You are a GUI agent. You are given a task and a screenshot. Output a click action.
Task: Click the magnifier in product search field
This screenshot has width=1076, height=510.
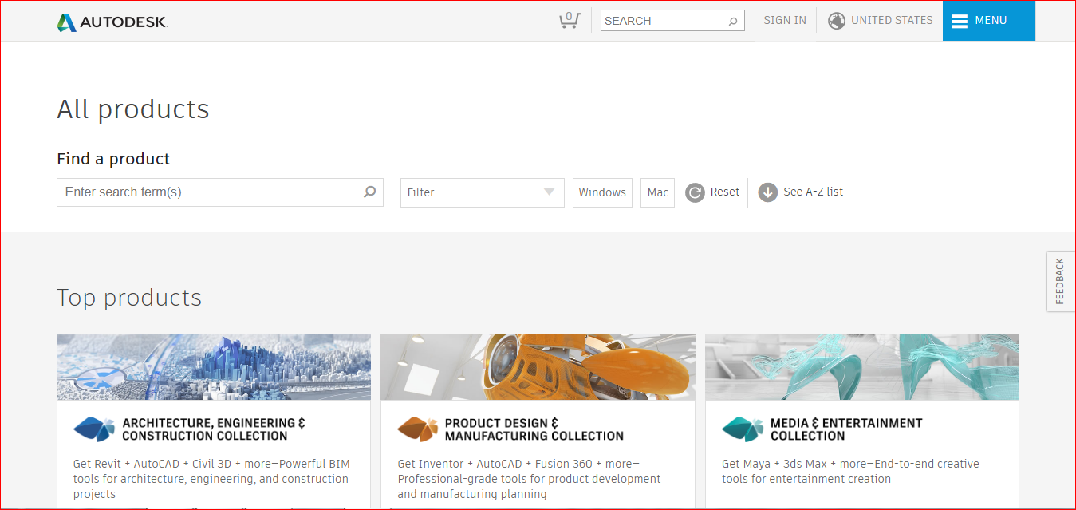click(370, 192)
